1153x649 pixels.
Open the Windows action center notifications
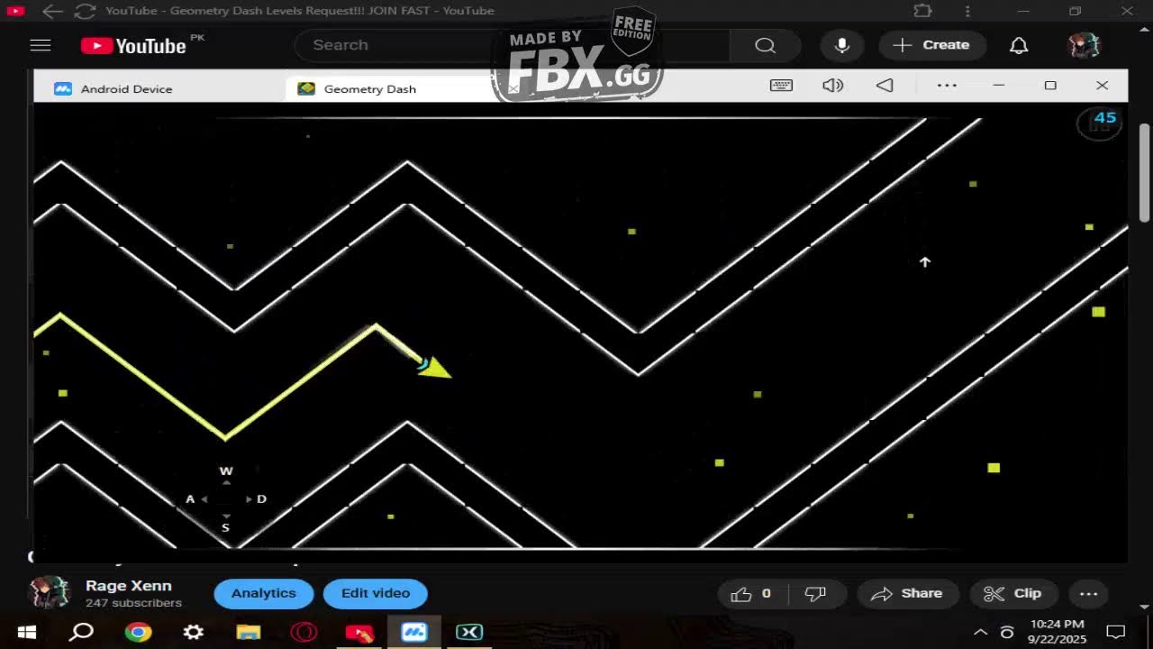click(x=1116, y=632)
